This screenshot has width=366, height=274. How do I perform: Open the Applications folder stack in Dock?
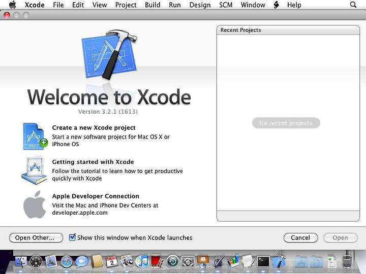[301, 262]
